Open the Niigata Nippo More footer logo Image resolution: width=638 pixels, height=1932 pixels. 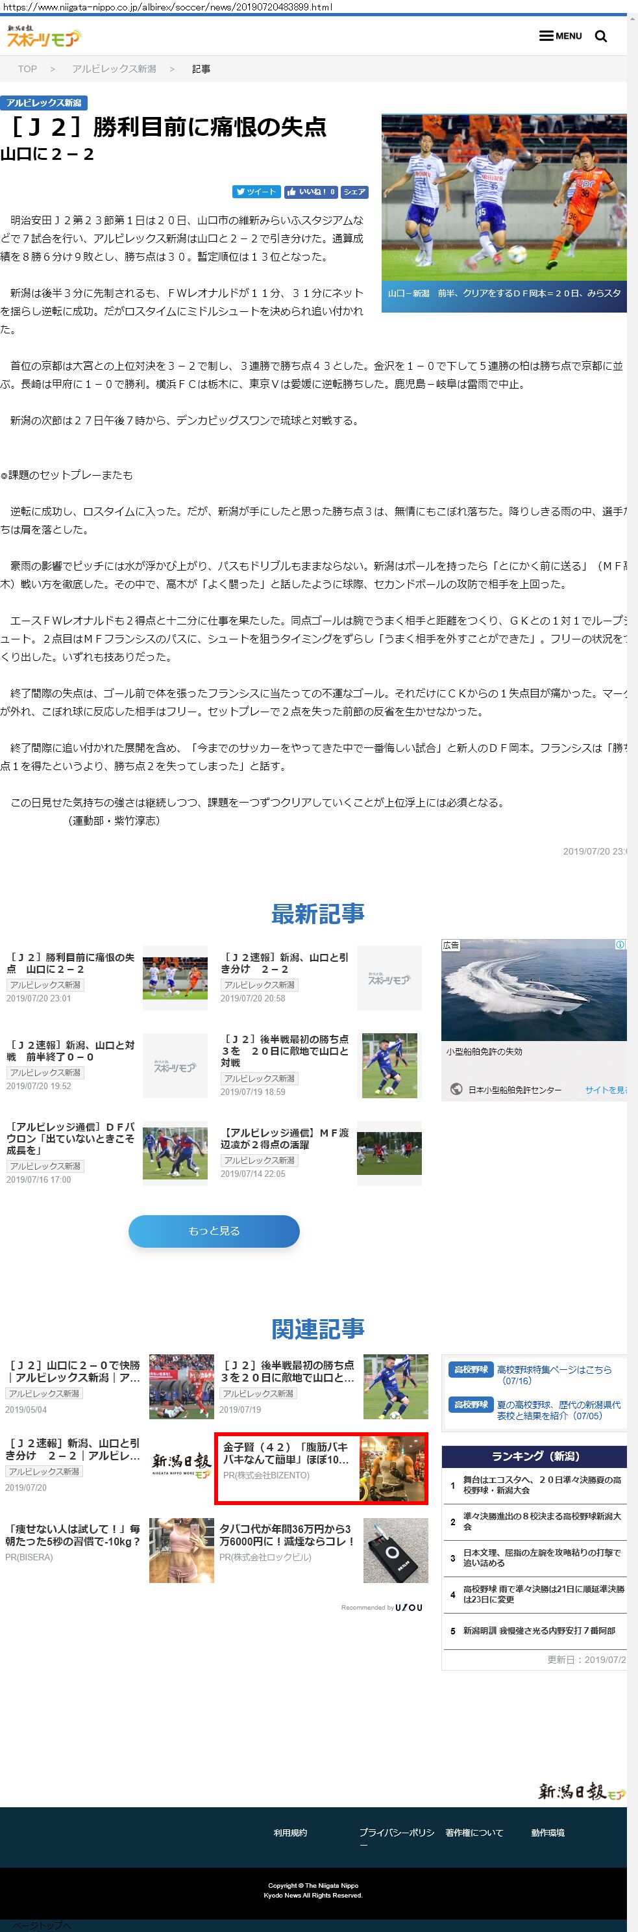582,1792
